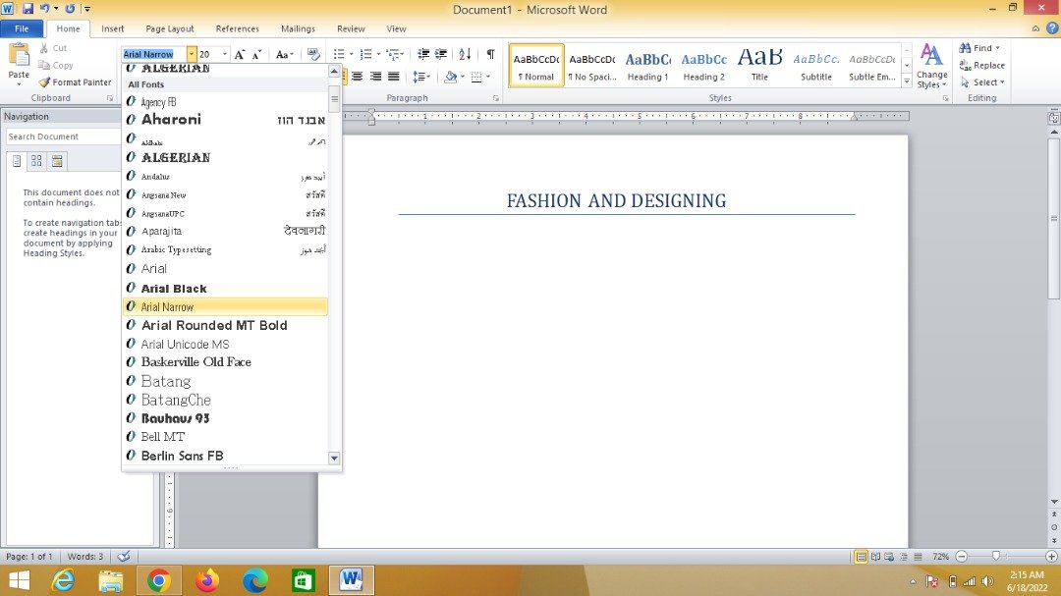
Task: Apply bullets list icon
Action: click(x=339, y=54)
